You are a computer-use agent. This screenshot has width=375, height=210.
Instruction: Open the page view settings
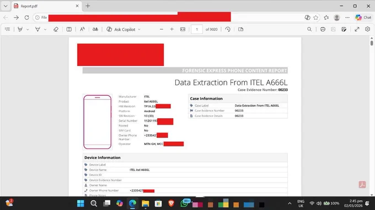pyautogui.click(x=241, y=29)
